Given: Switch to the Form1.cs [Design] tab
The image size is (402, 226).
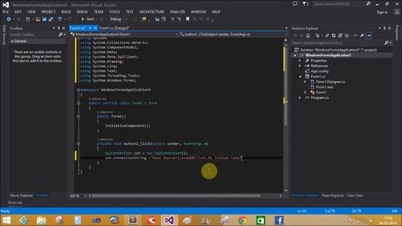Looking at the screenshot, I should (x=114, y=28).
